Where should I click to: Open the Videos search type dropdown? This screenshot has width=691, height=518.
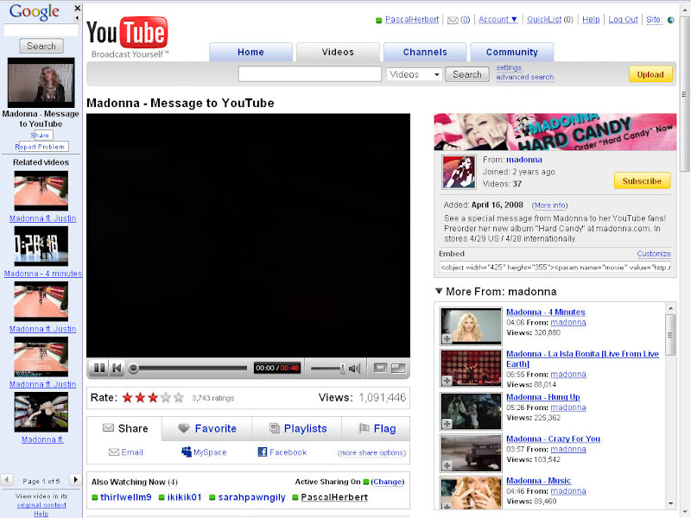coord(414,74)
